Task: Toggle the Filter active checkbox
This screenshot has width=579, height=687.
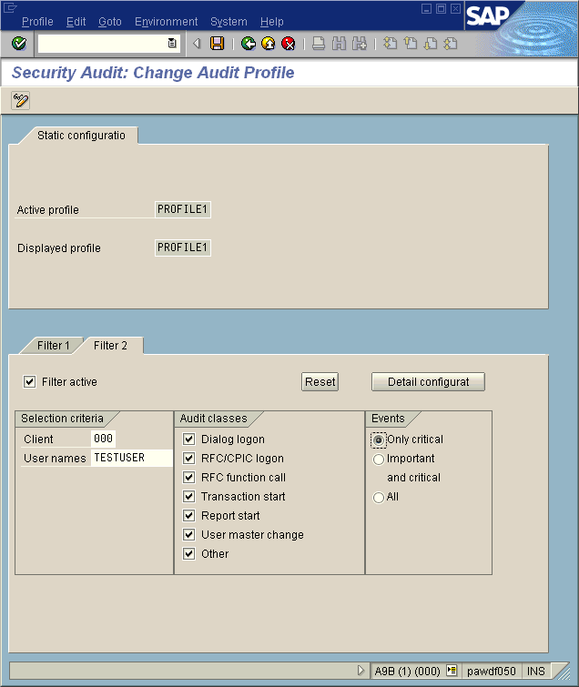Action: pyautogui.click(x=29, y=381)
